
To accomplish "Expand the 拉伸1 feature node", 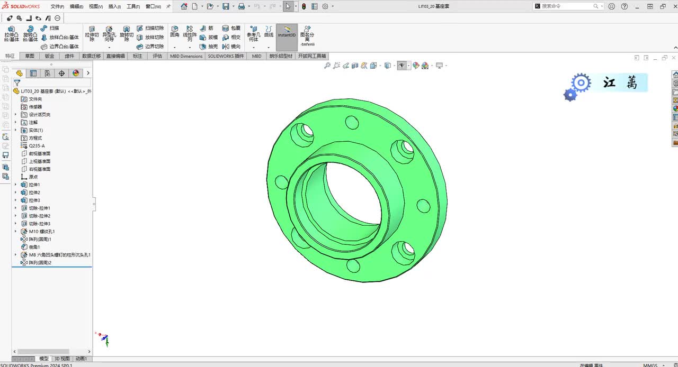I will pos(15,185).
